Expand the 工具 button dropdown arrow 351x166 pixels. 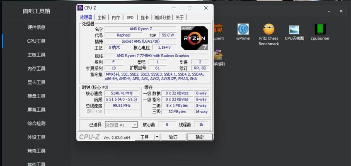tap(157, 137)
